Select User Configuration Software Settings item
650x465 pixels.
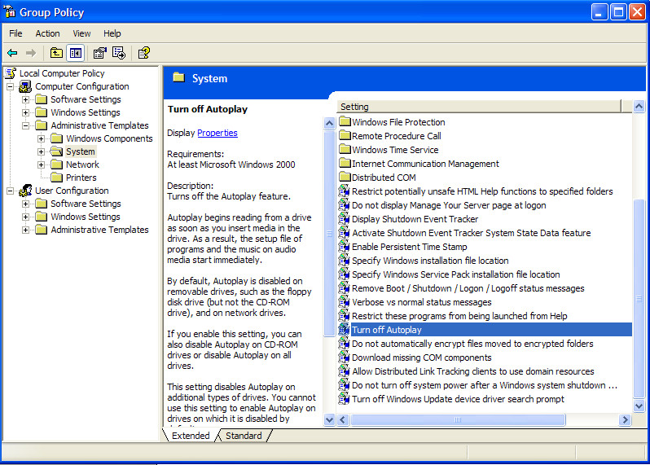point(86,204)
